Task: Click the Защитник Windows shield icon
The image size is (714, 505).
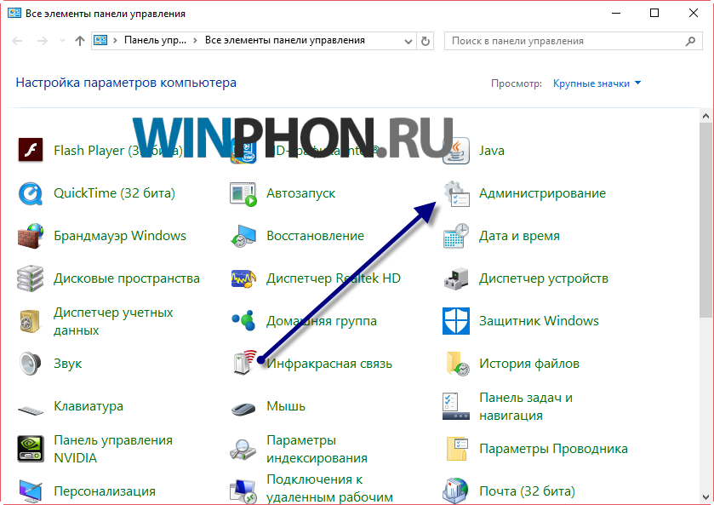Action: (456, 321)
